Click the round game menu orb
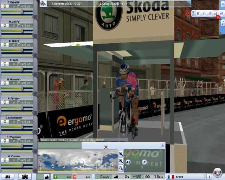Image resolution: width=225 pixels, height=180 pixels. pyautogui.click(x=218, y=173)
